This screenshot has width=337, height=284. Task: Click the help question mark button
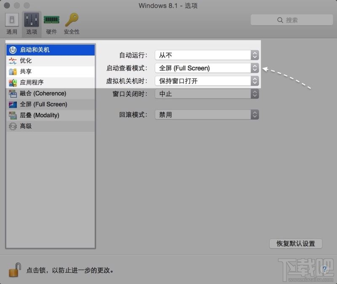click(324, 269)
